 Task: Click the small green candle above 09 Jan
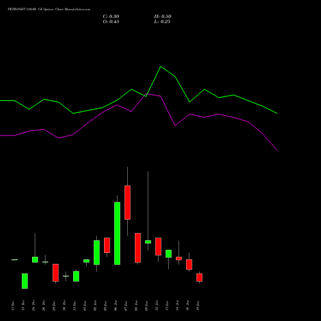pyautogui.click(x=148, y=242)
